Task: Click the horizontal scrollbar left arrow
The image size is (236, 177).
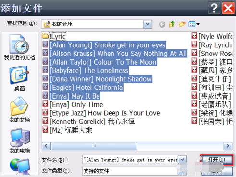Action: tap(46, 146)
